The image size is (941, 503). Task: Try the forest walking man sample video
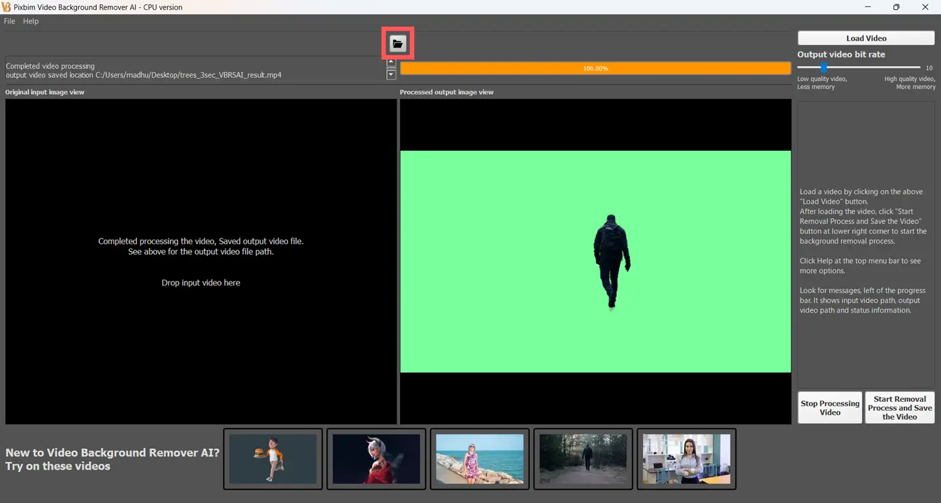pos(583,459)
